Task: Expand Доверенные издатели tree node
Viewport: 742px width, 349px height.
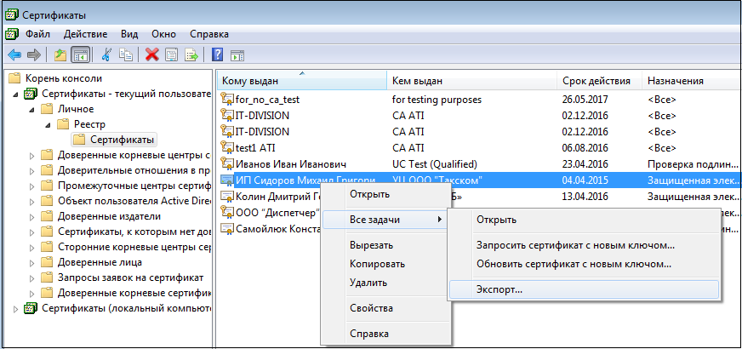Action: (x=32, y=216)
